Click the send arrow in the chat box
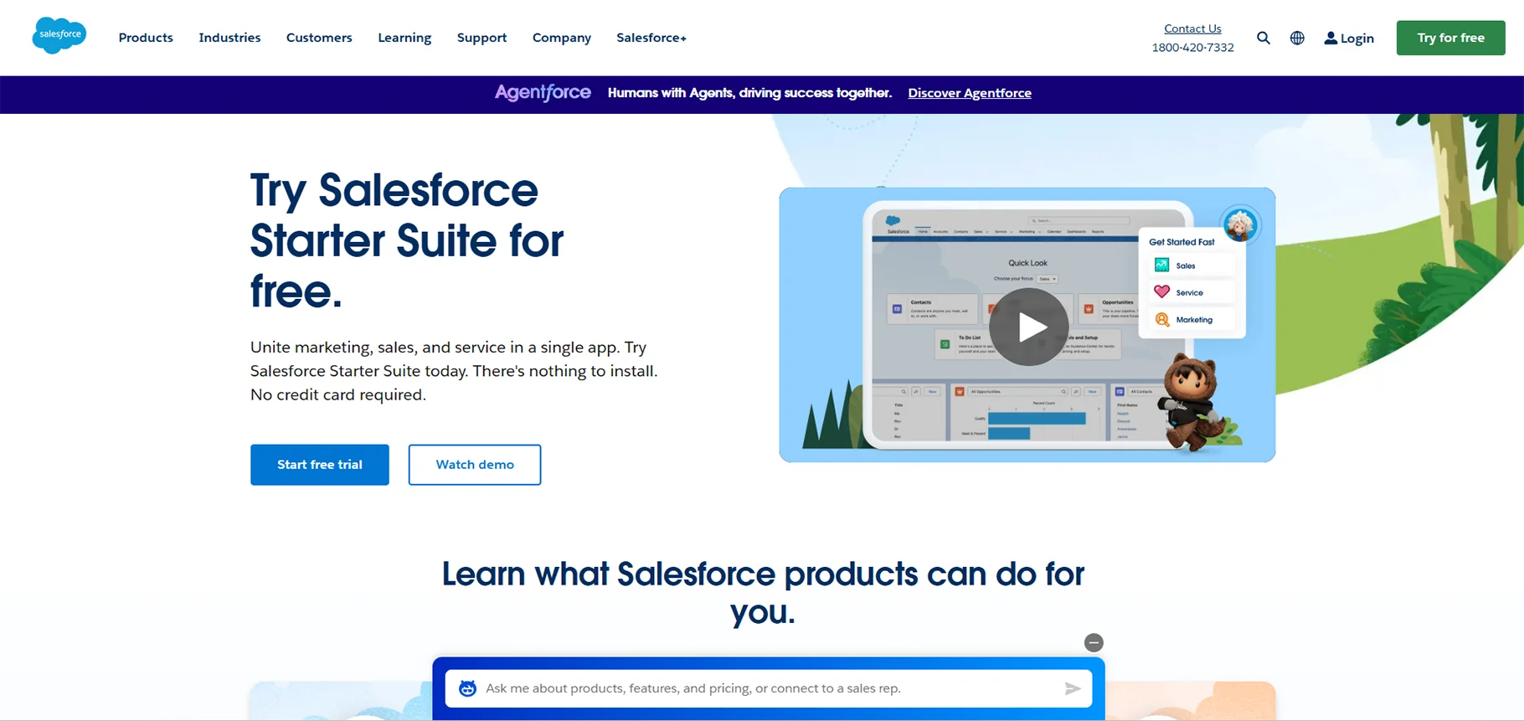 [x=1072, y=688]
